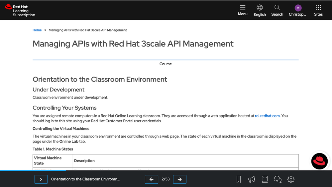This screenshot has height=187, width=332.
Task: Click the Search magnifier icon
Action: click(x=277, y=10)
